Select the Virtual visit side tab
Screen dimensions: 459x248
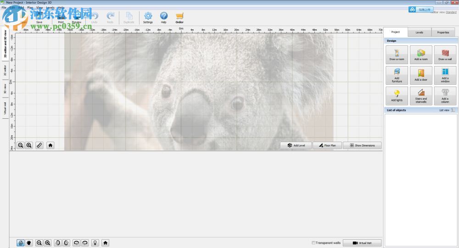5,108
